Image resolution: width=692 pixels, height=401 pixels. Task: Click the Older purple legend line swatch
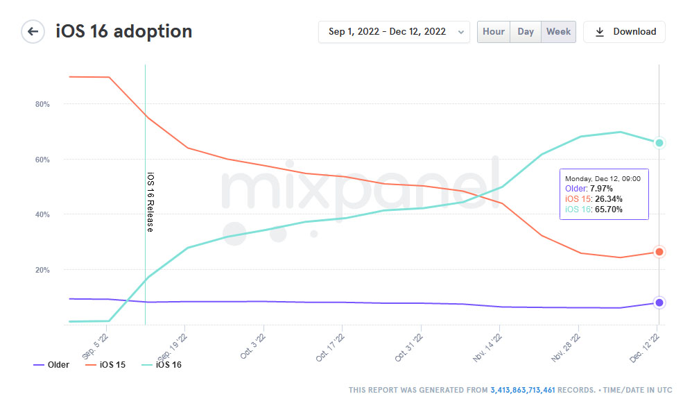click(39, 365)
